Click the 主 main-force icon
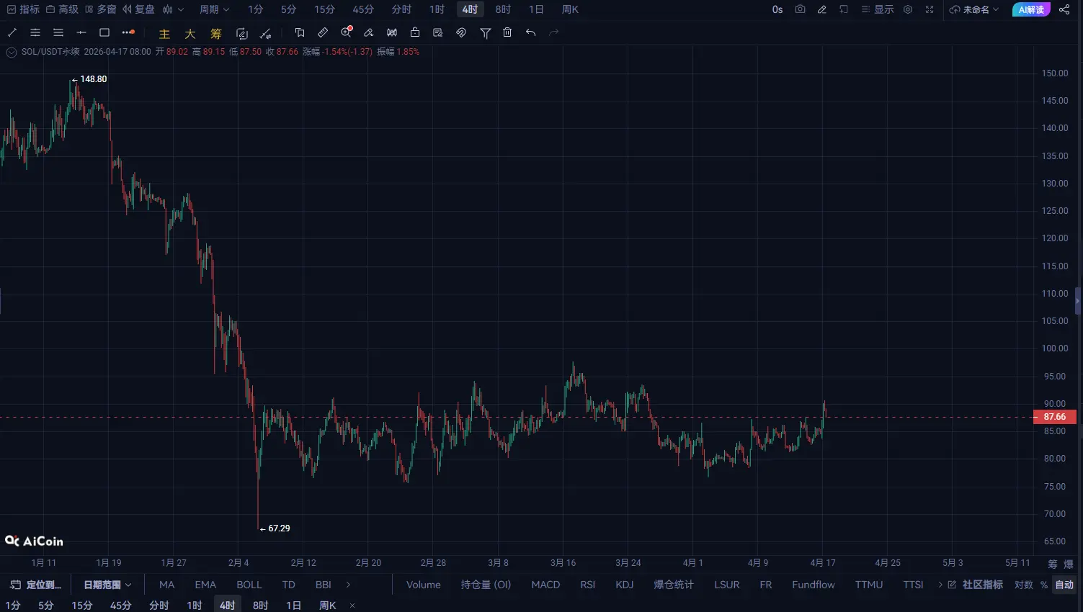This screenshot has width=1083, height=612. click(x=164, y=33)
